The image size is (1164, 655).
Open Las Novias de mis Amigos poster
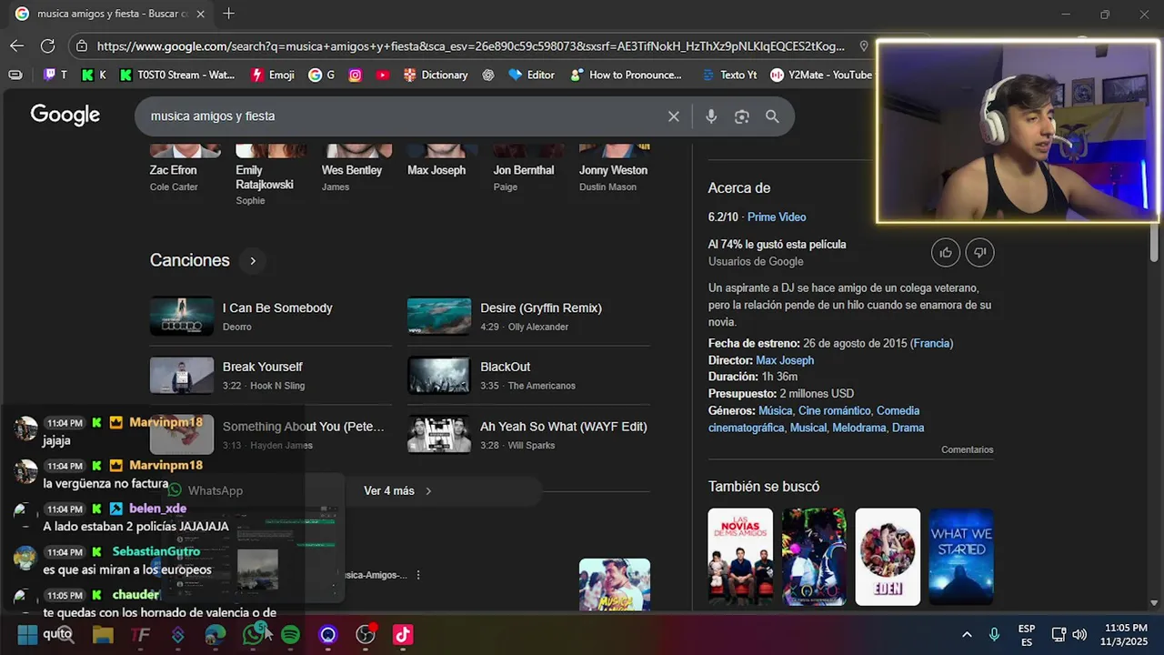tap(740, 557)
